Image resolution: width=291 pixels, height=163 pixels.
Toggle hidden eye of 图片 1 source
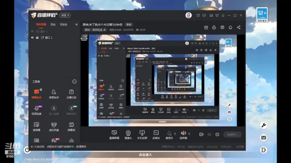pos(32,32)
